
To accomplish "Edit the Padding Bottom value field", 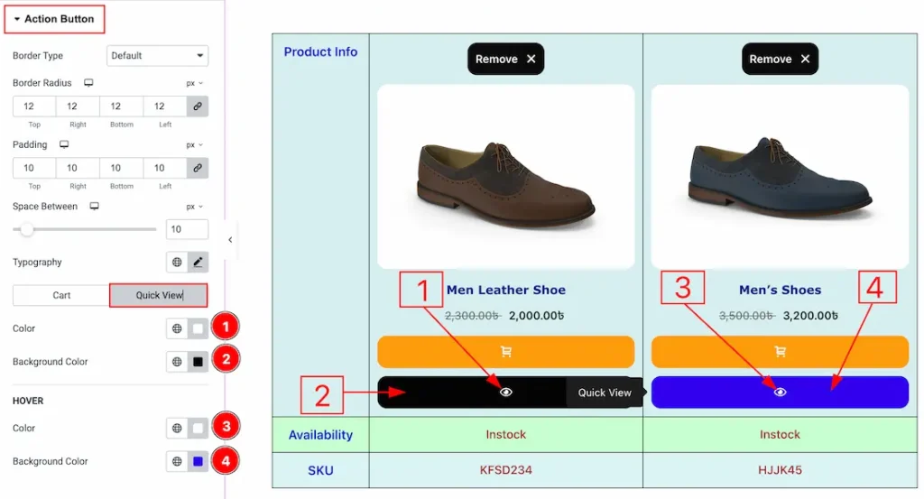I will (122, 168).
